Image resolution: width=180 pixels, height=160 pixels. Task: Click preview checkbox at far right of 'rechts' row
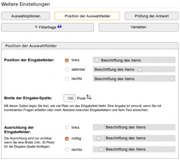point(172,79)
